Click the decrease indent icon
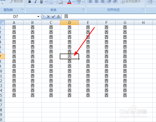The image size is (156, 122). click(109, 2)
